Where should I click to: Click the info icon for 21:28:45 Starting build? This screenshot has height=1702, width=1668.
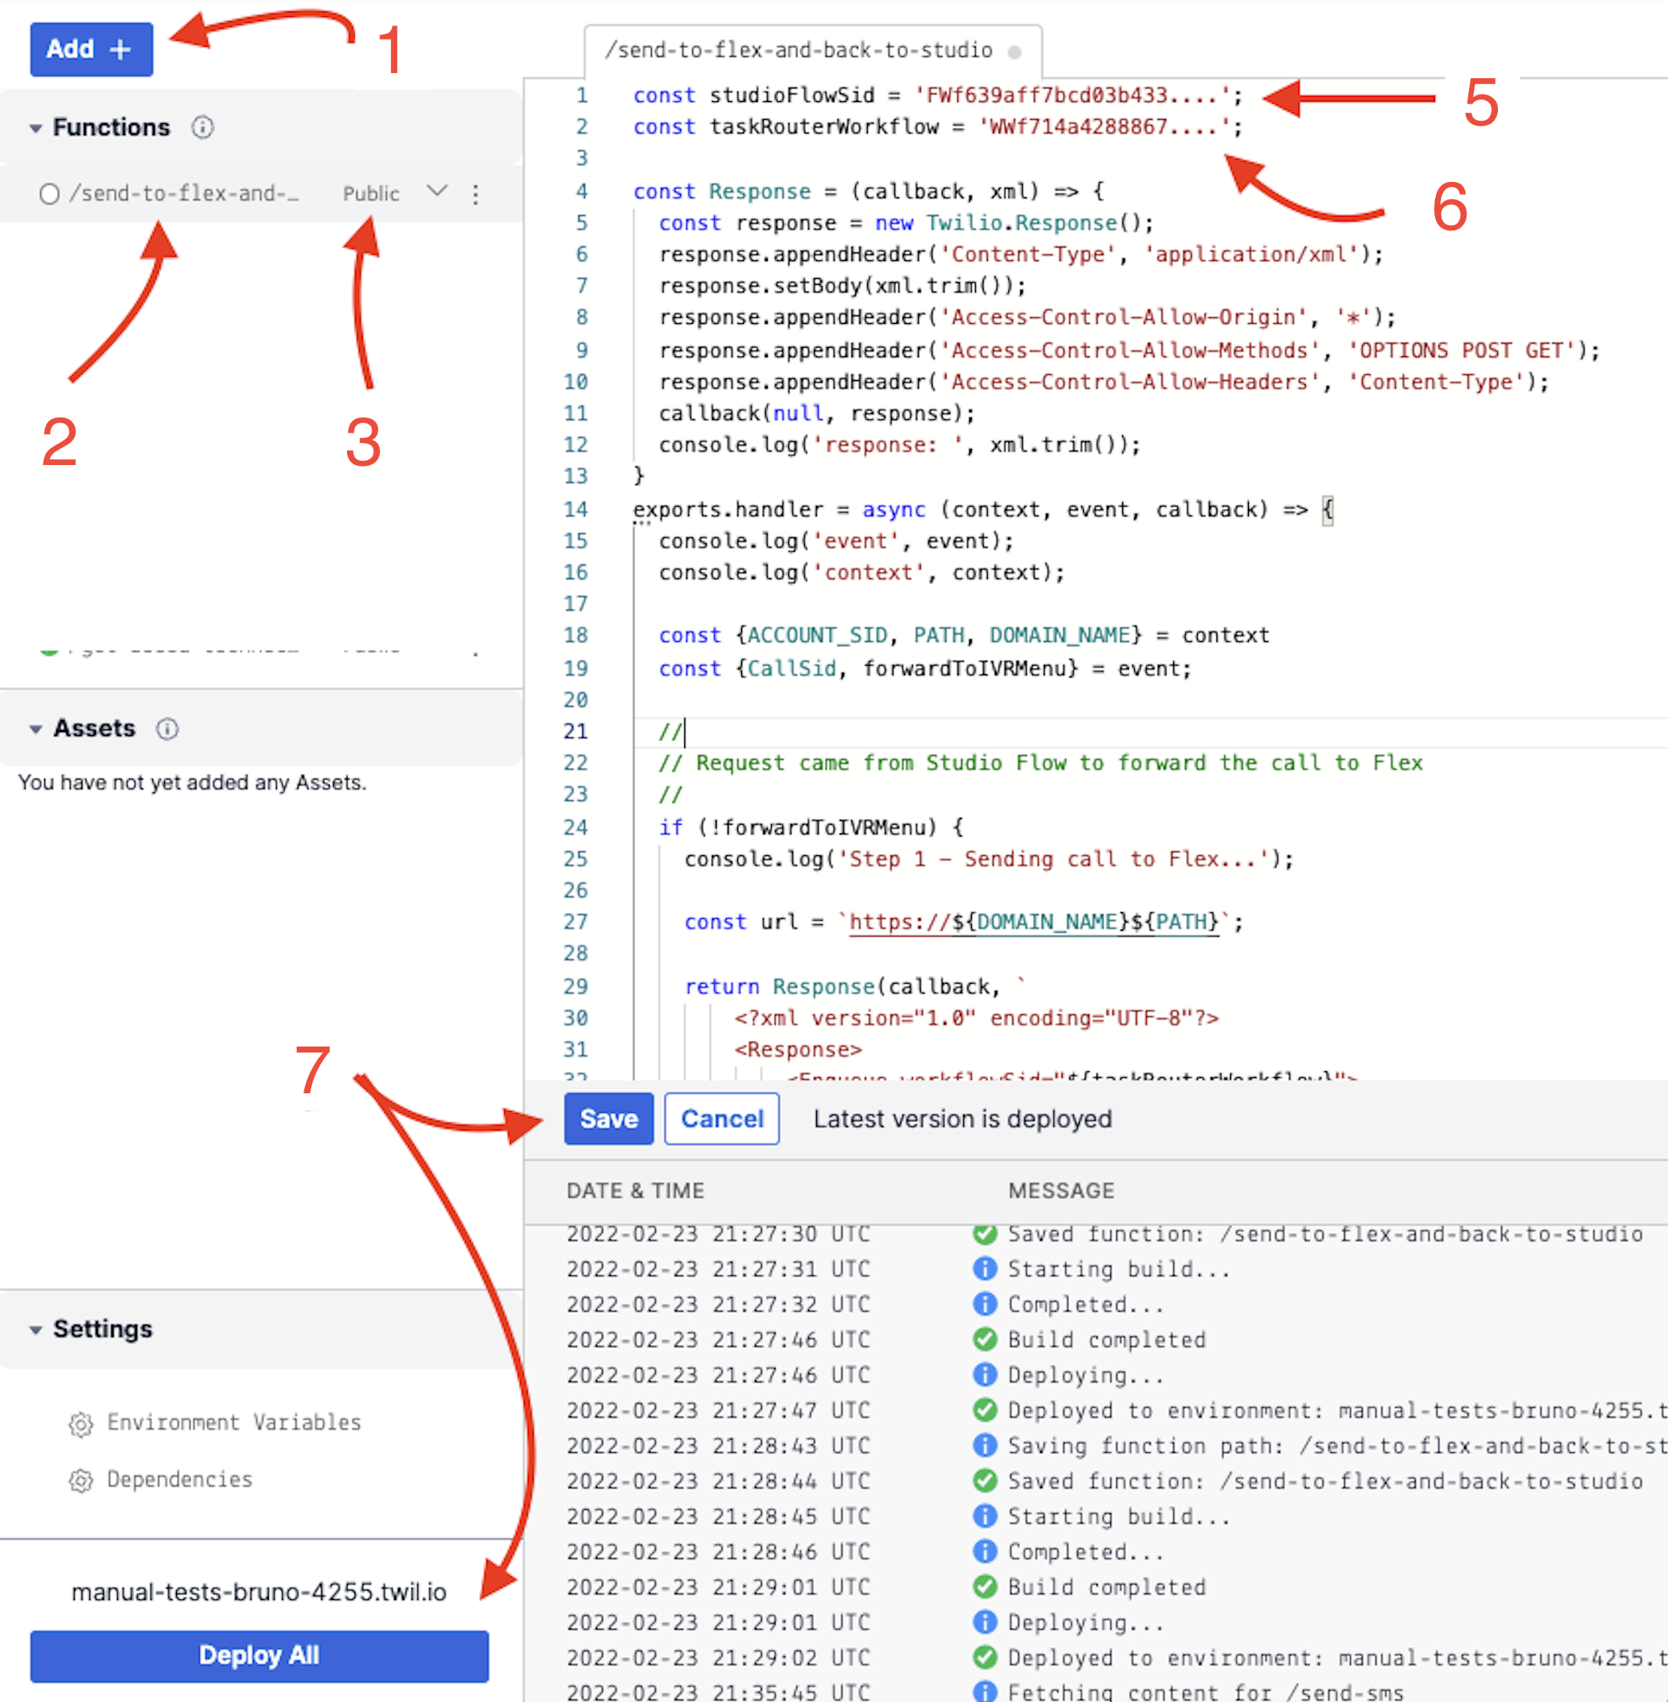[984, 1517]
